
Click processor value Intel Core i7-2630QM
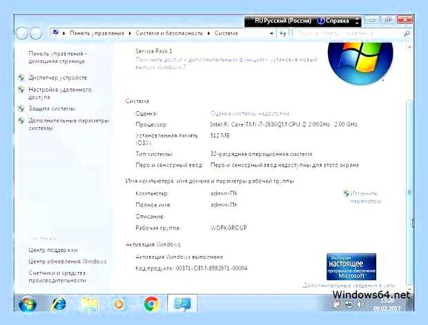point(284,124)
